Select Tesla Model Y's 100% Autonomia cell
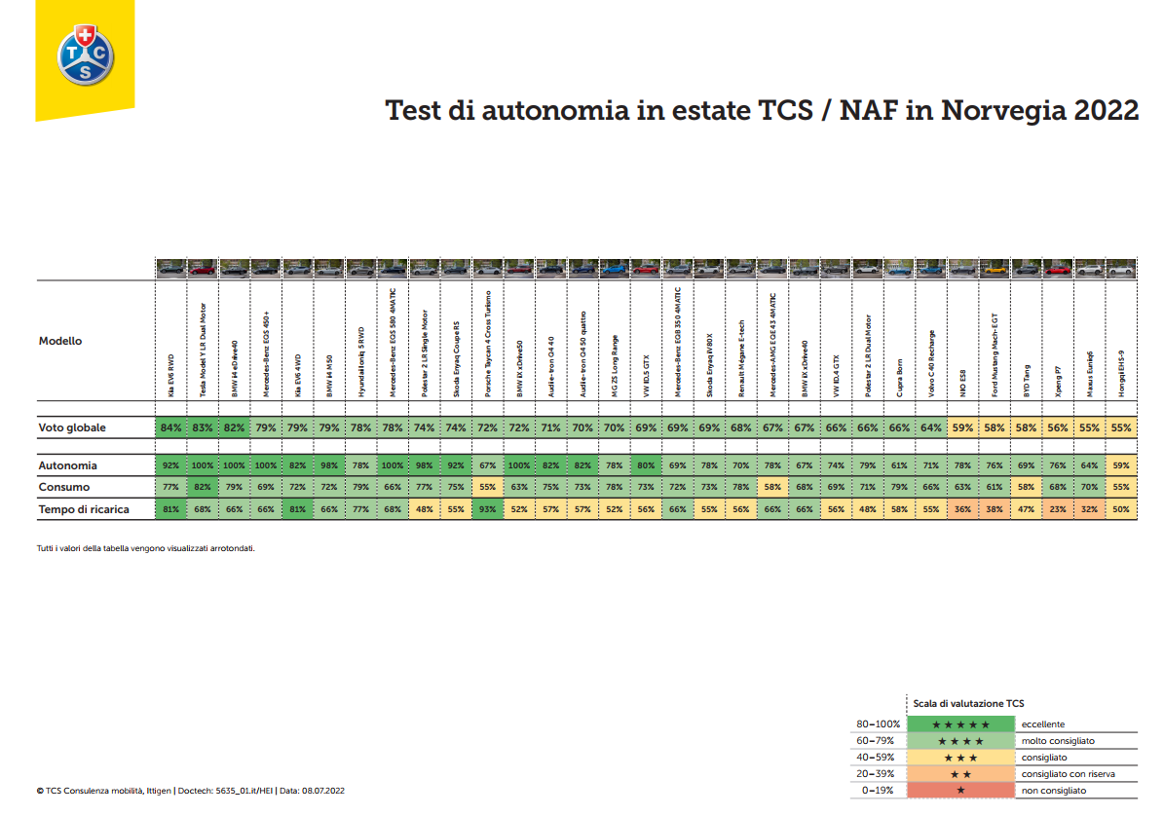Screen dimensions: 1164x816 pos(203,465)
